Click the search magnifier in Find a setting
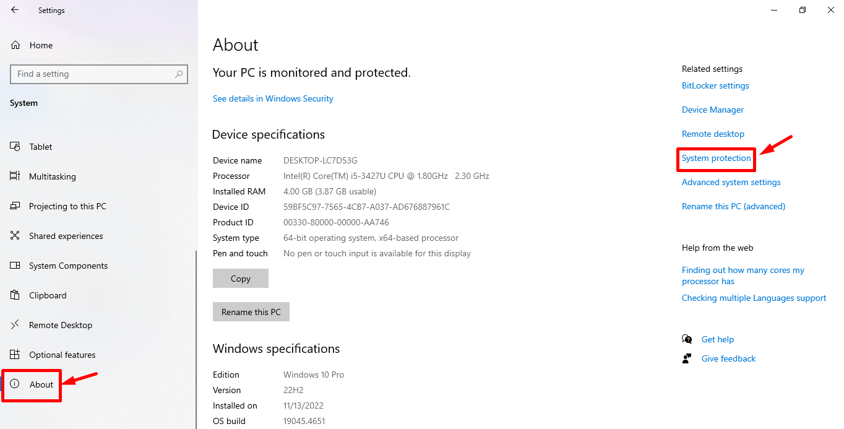Screen dimensions: 844x429 coord(179,74)
